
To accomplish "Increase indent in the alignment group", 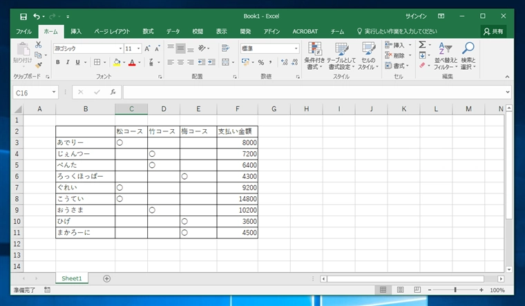I will [x=211, y=62].
